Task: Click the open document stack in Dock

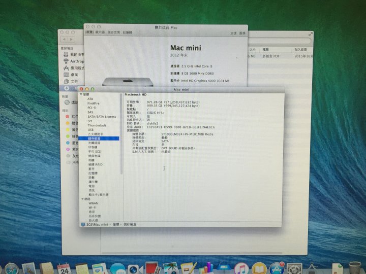Action: [x=337, y=268]
